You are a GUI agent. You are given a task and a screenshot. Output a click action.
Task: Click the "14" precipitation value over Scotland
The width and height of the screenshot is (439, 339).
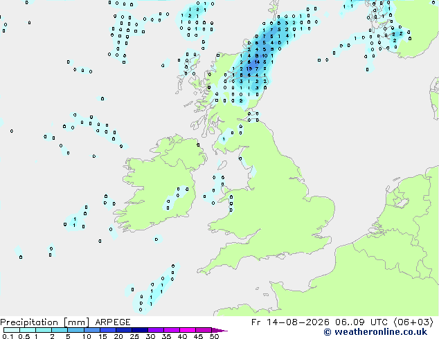[257, 62]
